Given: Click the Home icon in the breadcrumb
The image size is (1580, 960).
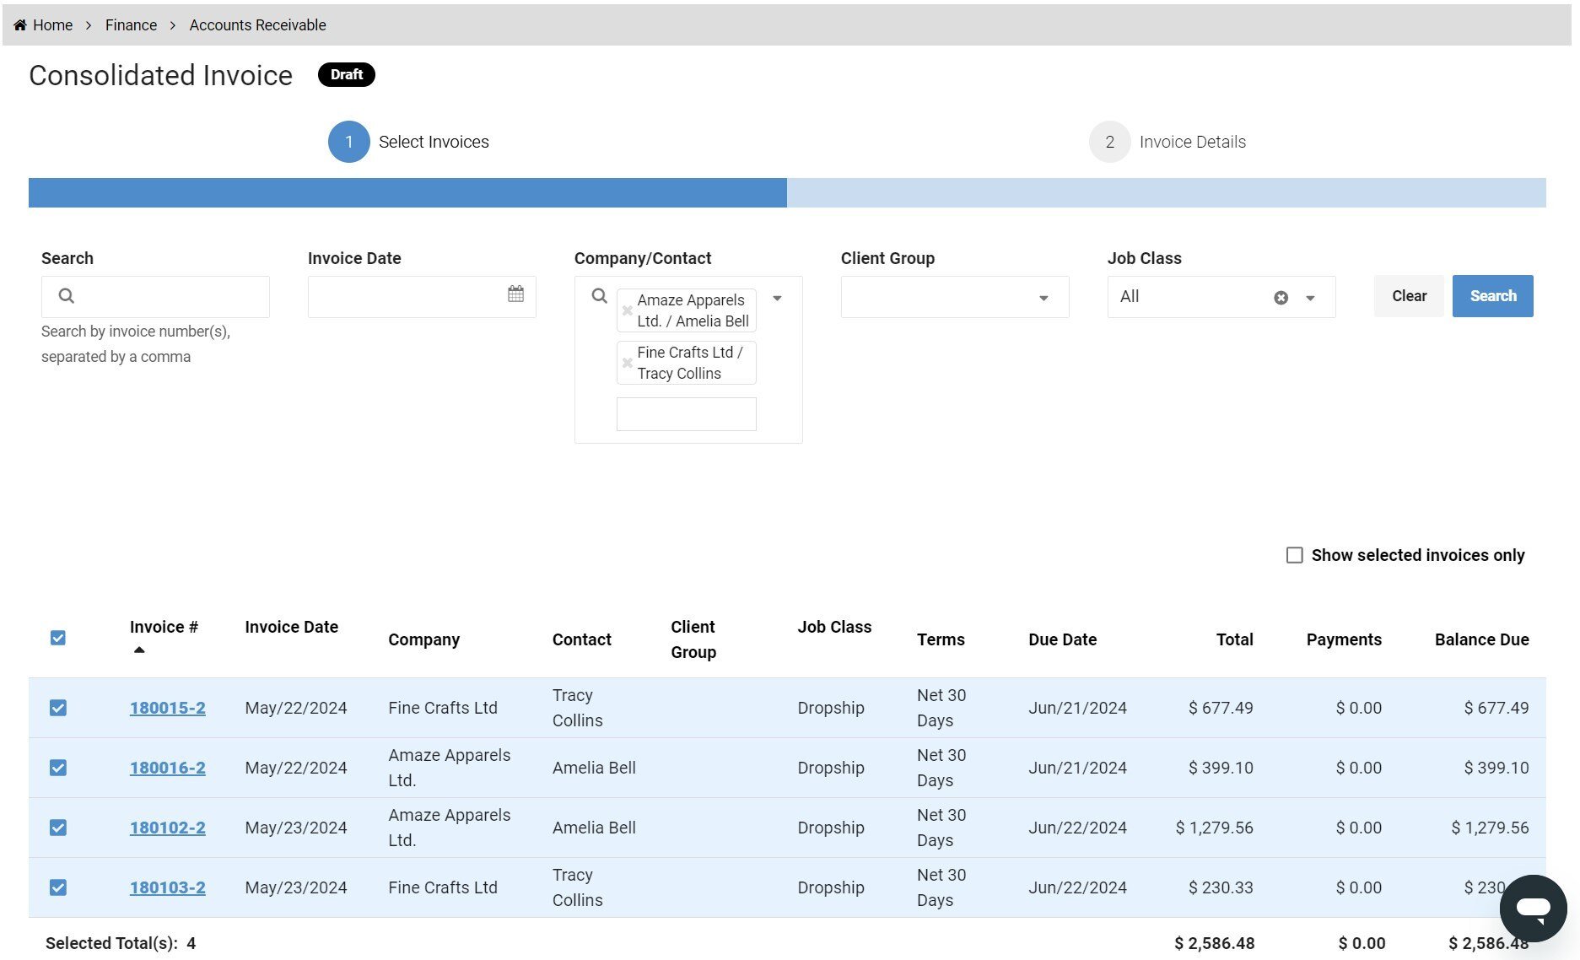Looking at the screenshot, I should click(20, 24).
